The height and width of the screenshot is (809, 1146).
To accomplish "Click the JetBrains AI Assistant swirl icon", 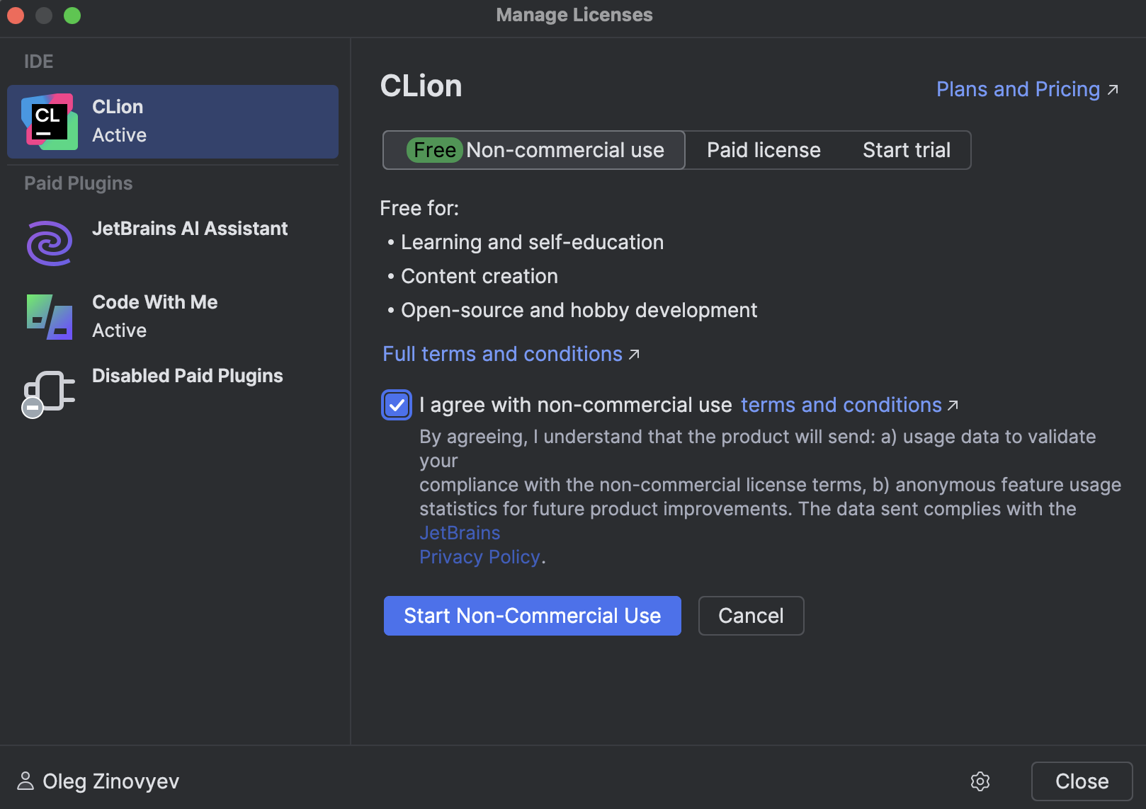I will click(x=49, y=243).
